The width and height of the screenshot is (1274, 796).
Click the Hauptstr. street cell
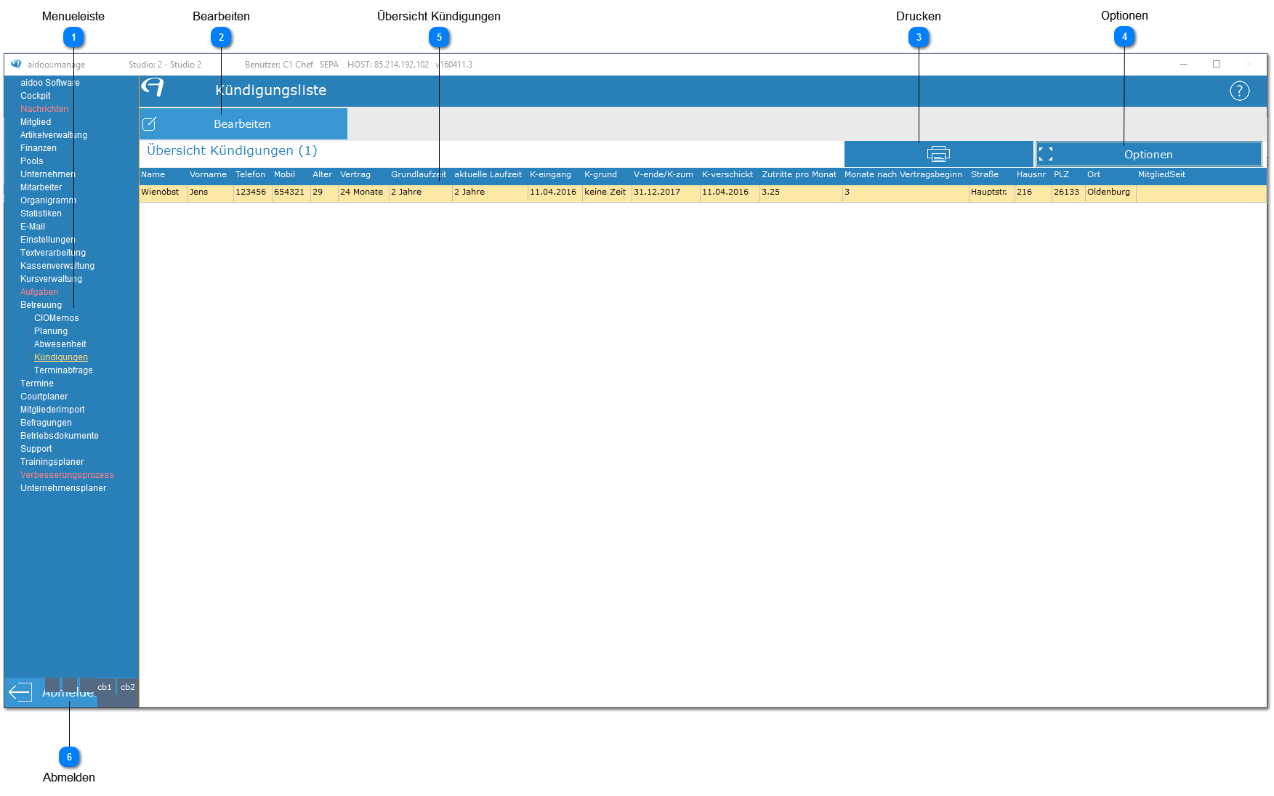[x=991, y=192]
